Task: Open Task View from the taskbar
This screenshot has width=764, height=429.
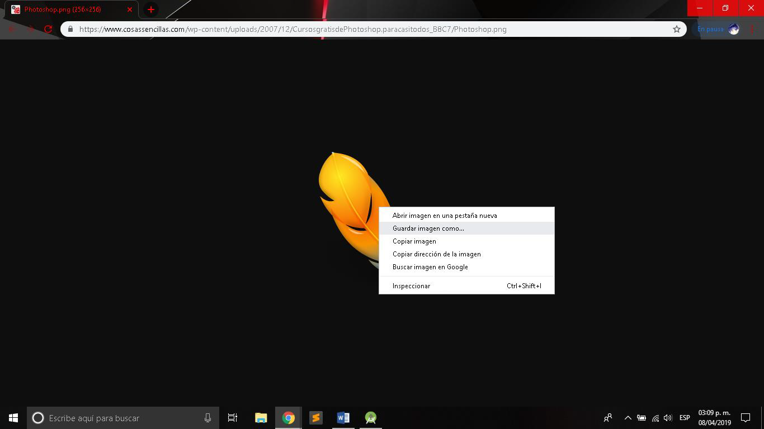Action: pos(233,418)
